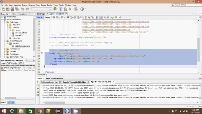Image resolution: width=202 pixels, height=114 pixels.
Task: Click the beans breadcrumb in editor
Action: (42, 75)
